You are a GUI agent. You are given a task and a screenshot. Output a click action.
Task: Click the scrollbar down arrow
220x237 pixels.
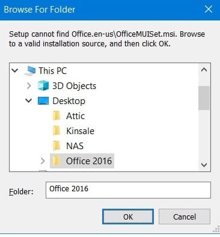(204, 165)
